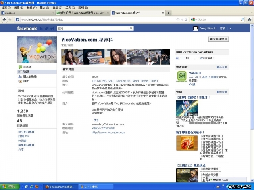The height and width of the screenshot is (190, 254).
Task: Select the Info item in left sidebar
Action: pos(37,72)
